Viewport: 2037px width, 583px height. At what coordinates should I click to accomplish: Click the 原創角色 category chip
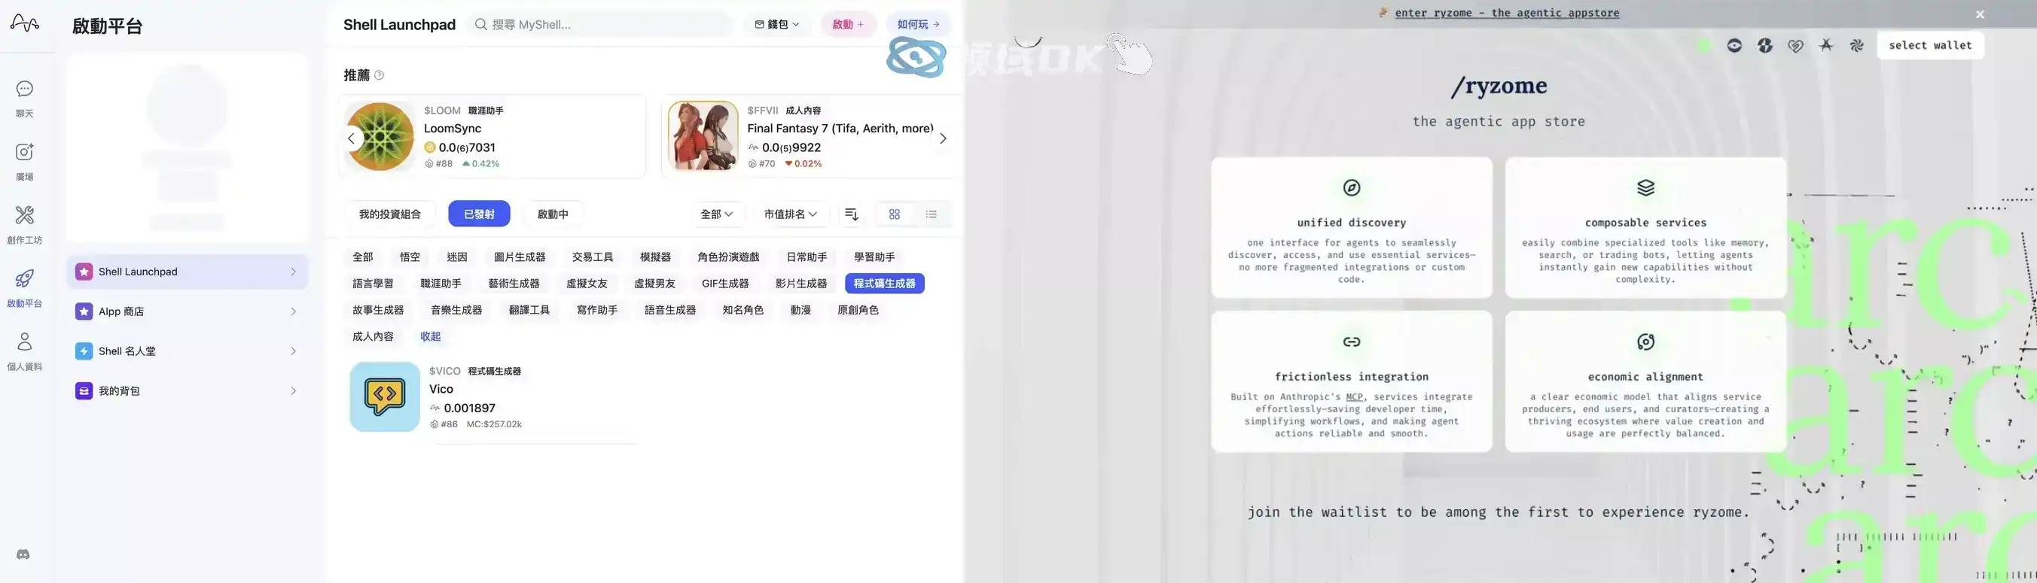(858, 311)
